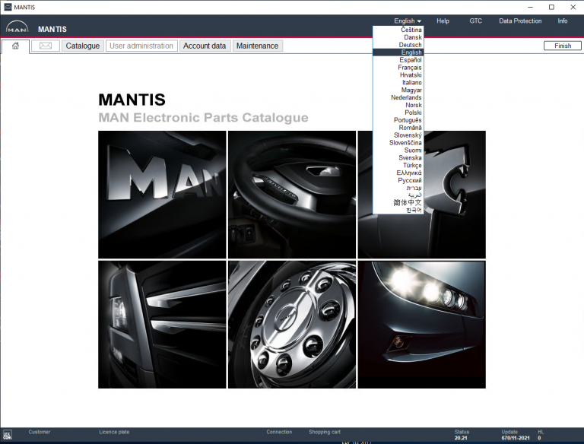Click the Connection status label
This screenshot has width=584, height=444.
[x=279, y=432]
